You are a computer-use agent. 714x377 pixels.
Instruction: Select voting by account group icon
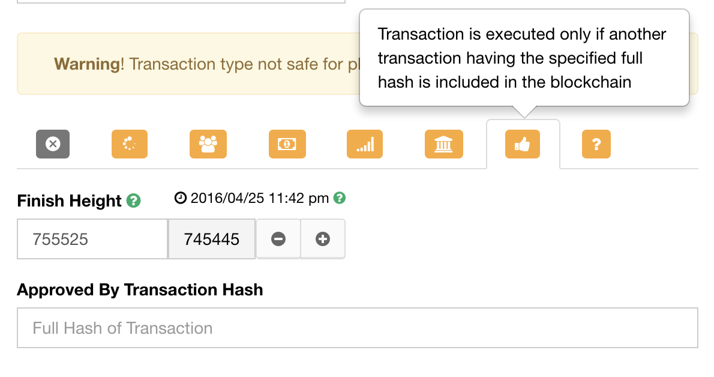(x=208, y=144)
